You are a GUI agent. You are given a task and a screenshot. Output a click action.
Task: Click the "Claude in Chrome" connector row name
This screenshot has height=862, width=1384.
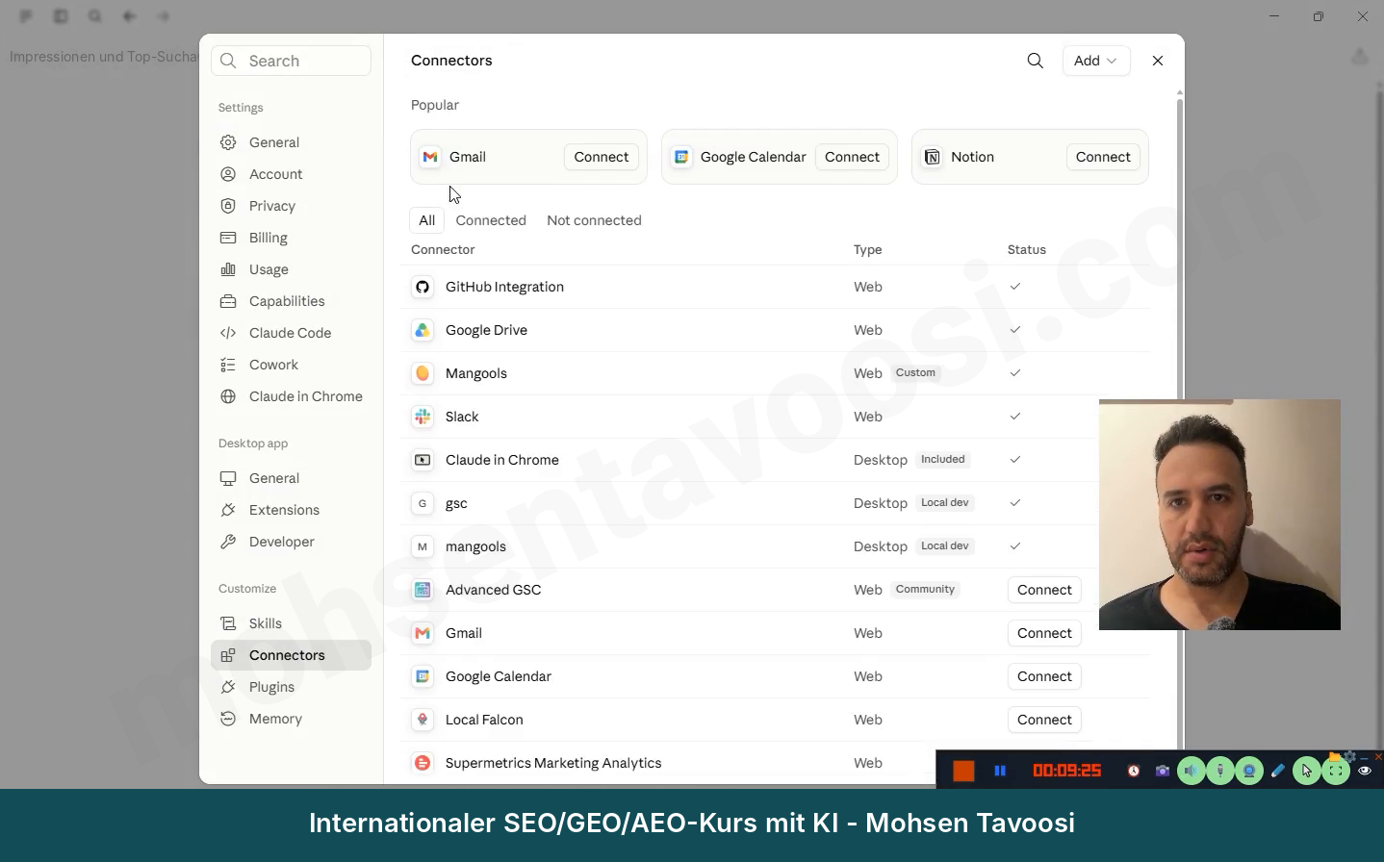point(502,460)
